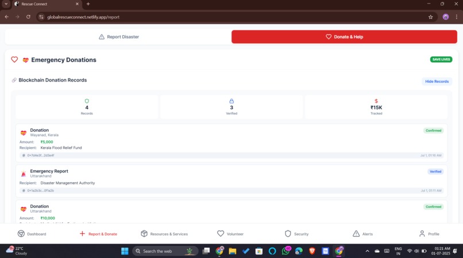Screen dimensions: 463x258
Task: Click the site information icon in the address bar
Action: (x=41, y=17)
